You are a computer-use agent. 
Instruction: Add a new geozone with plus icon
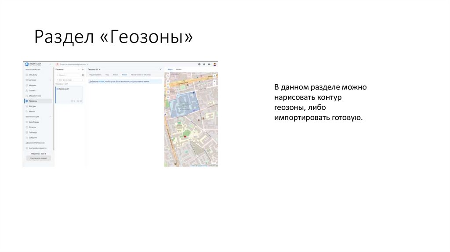(x=83, y=69)
